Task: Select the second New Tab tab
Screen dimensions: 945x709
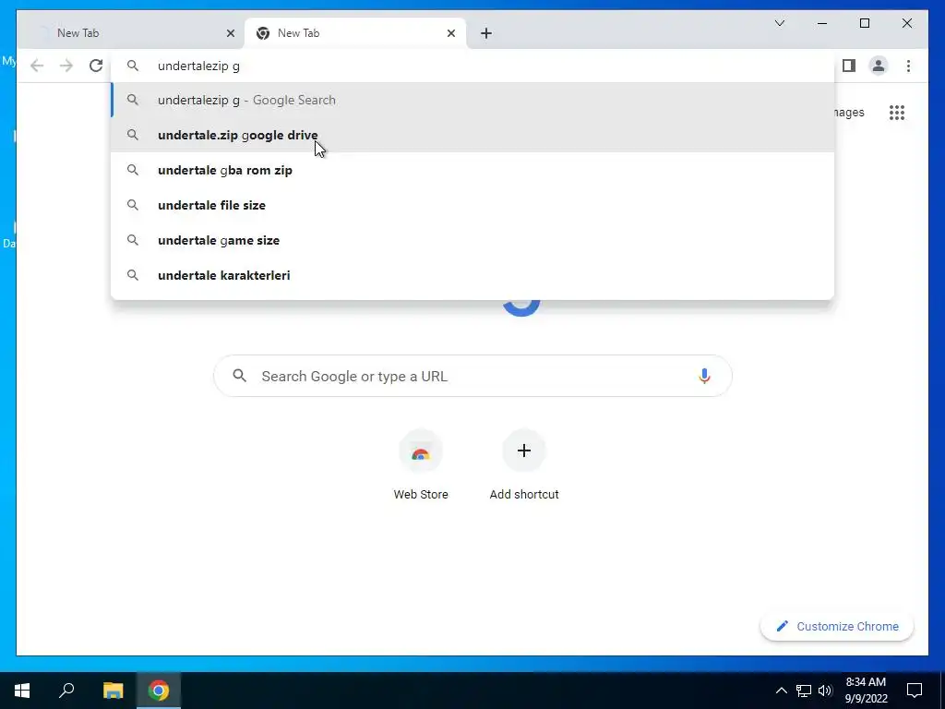Action: click(355, 33)
